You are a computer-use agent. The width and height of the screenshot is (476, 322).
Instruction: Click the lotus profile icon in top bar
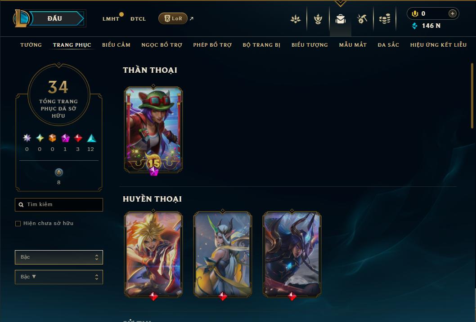pos(296,19)
